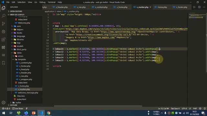Open the Action Center notifications
This screenshot has height=116, width=207.
pos(203,113)
